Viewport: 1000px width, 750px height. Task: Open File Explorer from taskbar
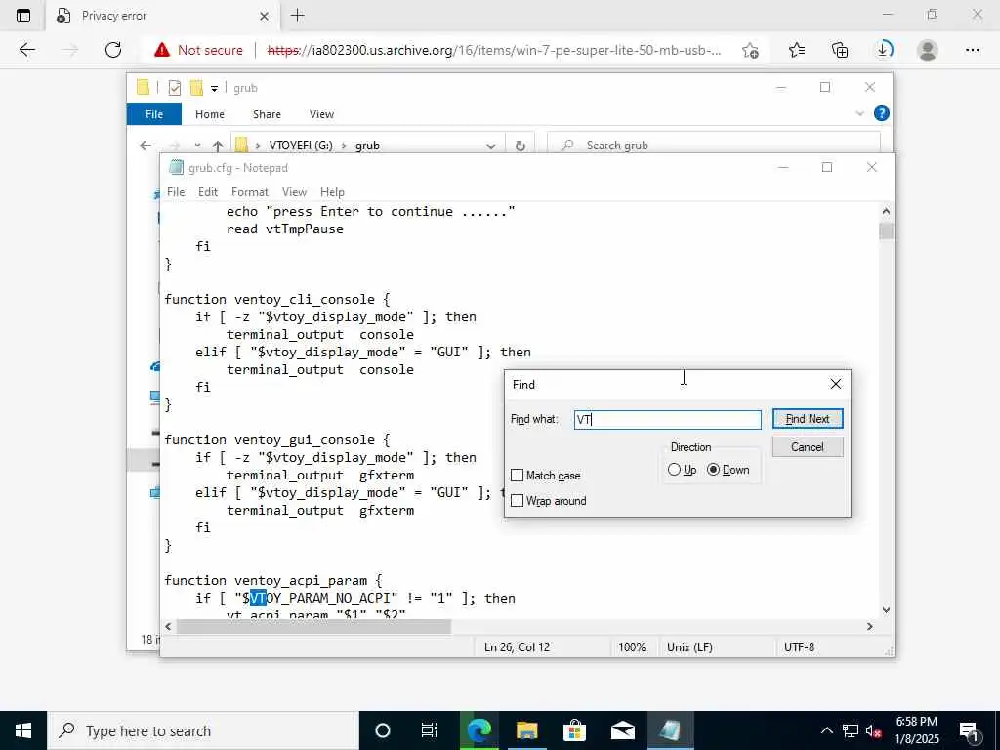pyautogui.click(x=526, y=730)
